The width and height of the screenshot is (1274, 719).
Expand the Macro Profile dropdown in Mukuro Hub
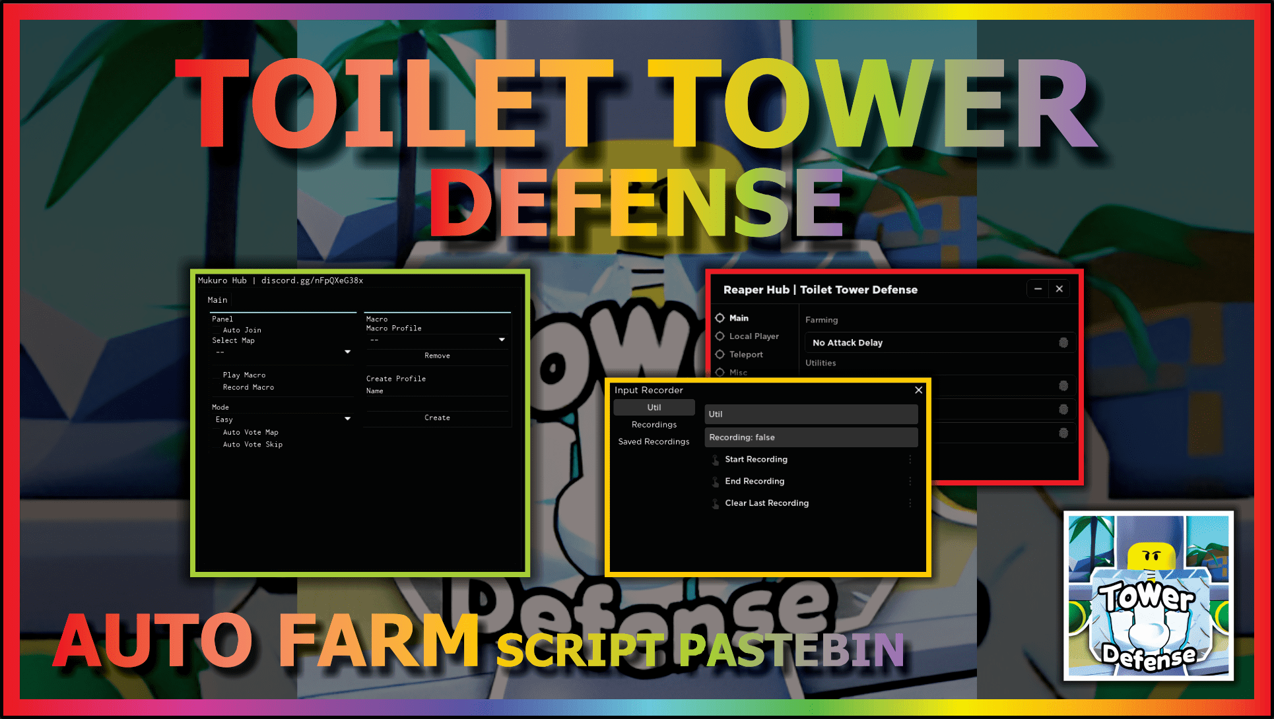click(503, 341)
